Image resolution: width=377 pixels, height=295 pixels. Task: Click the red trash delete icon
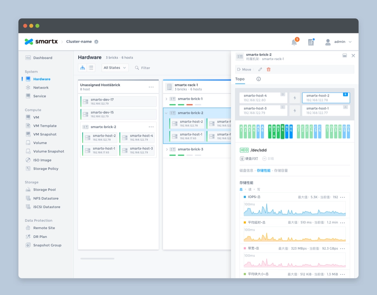click(269, 69)
